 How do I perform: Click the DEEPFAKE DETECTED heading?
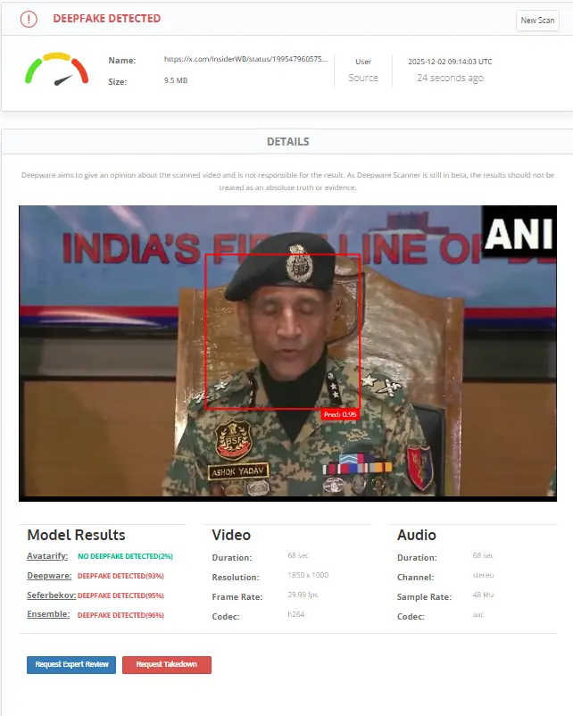click(107, 19)
